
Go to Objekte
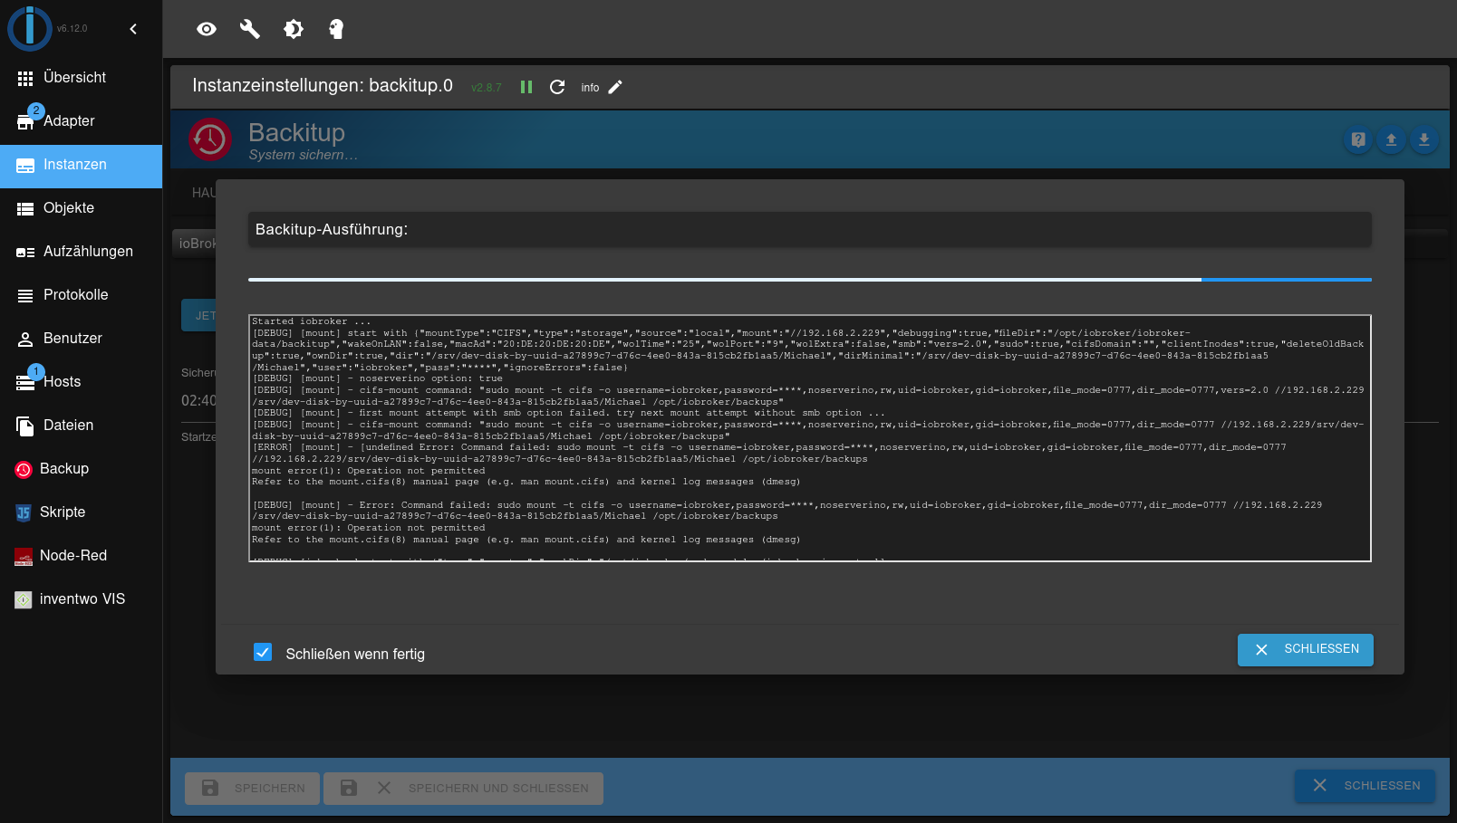tap(82, 208)
